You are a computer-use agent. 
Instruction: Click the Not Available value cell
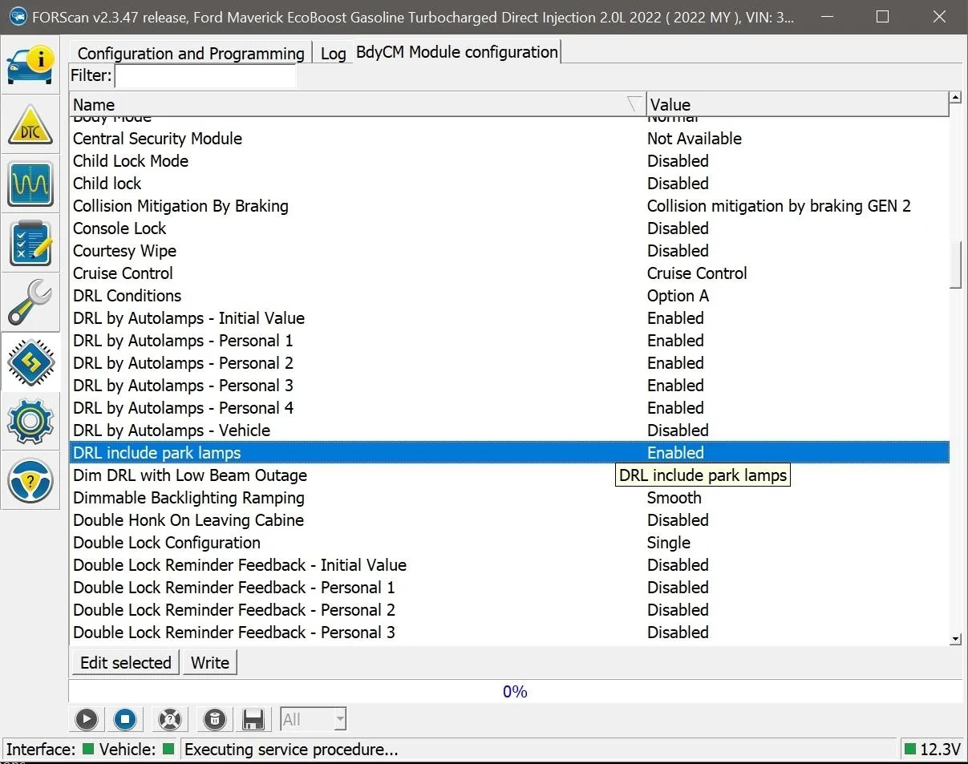point(695,139)
